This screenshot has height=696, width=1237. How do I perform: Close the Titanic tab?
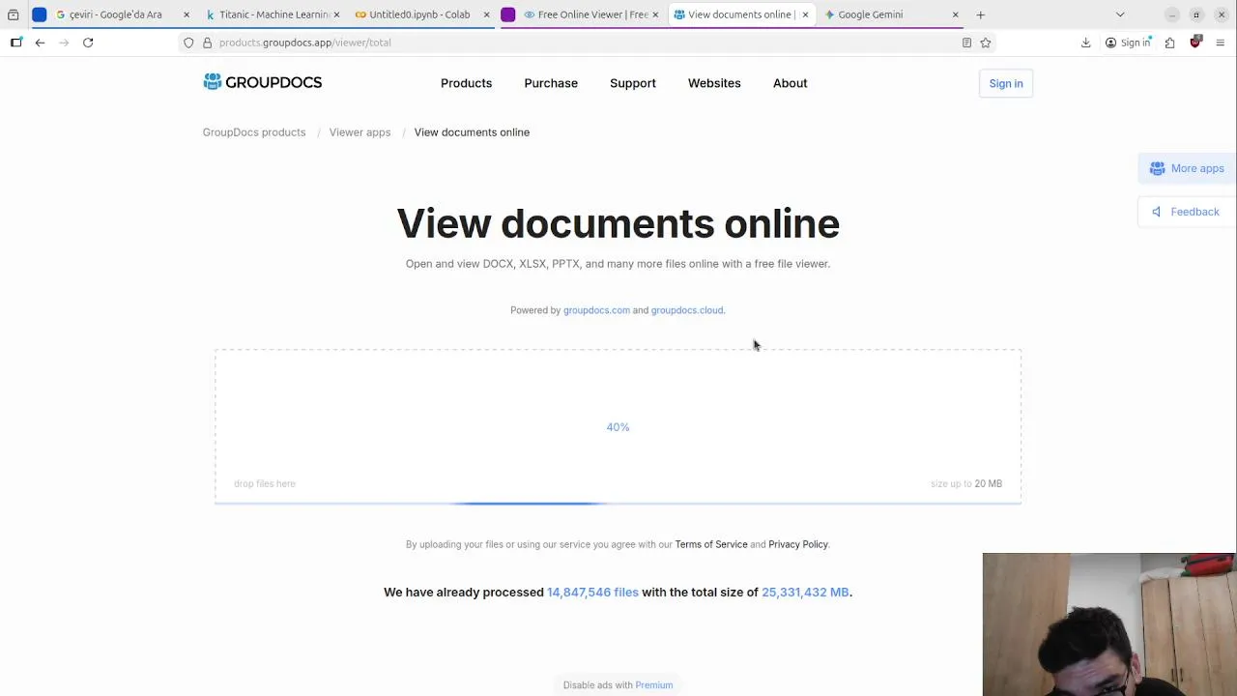336,14
